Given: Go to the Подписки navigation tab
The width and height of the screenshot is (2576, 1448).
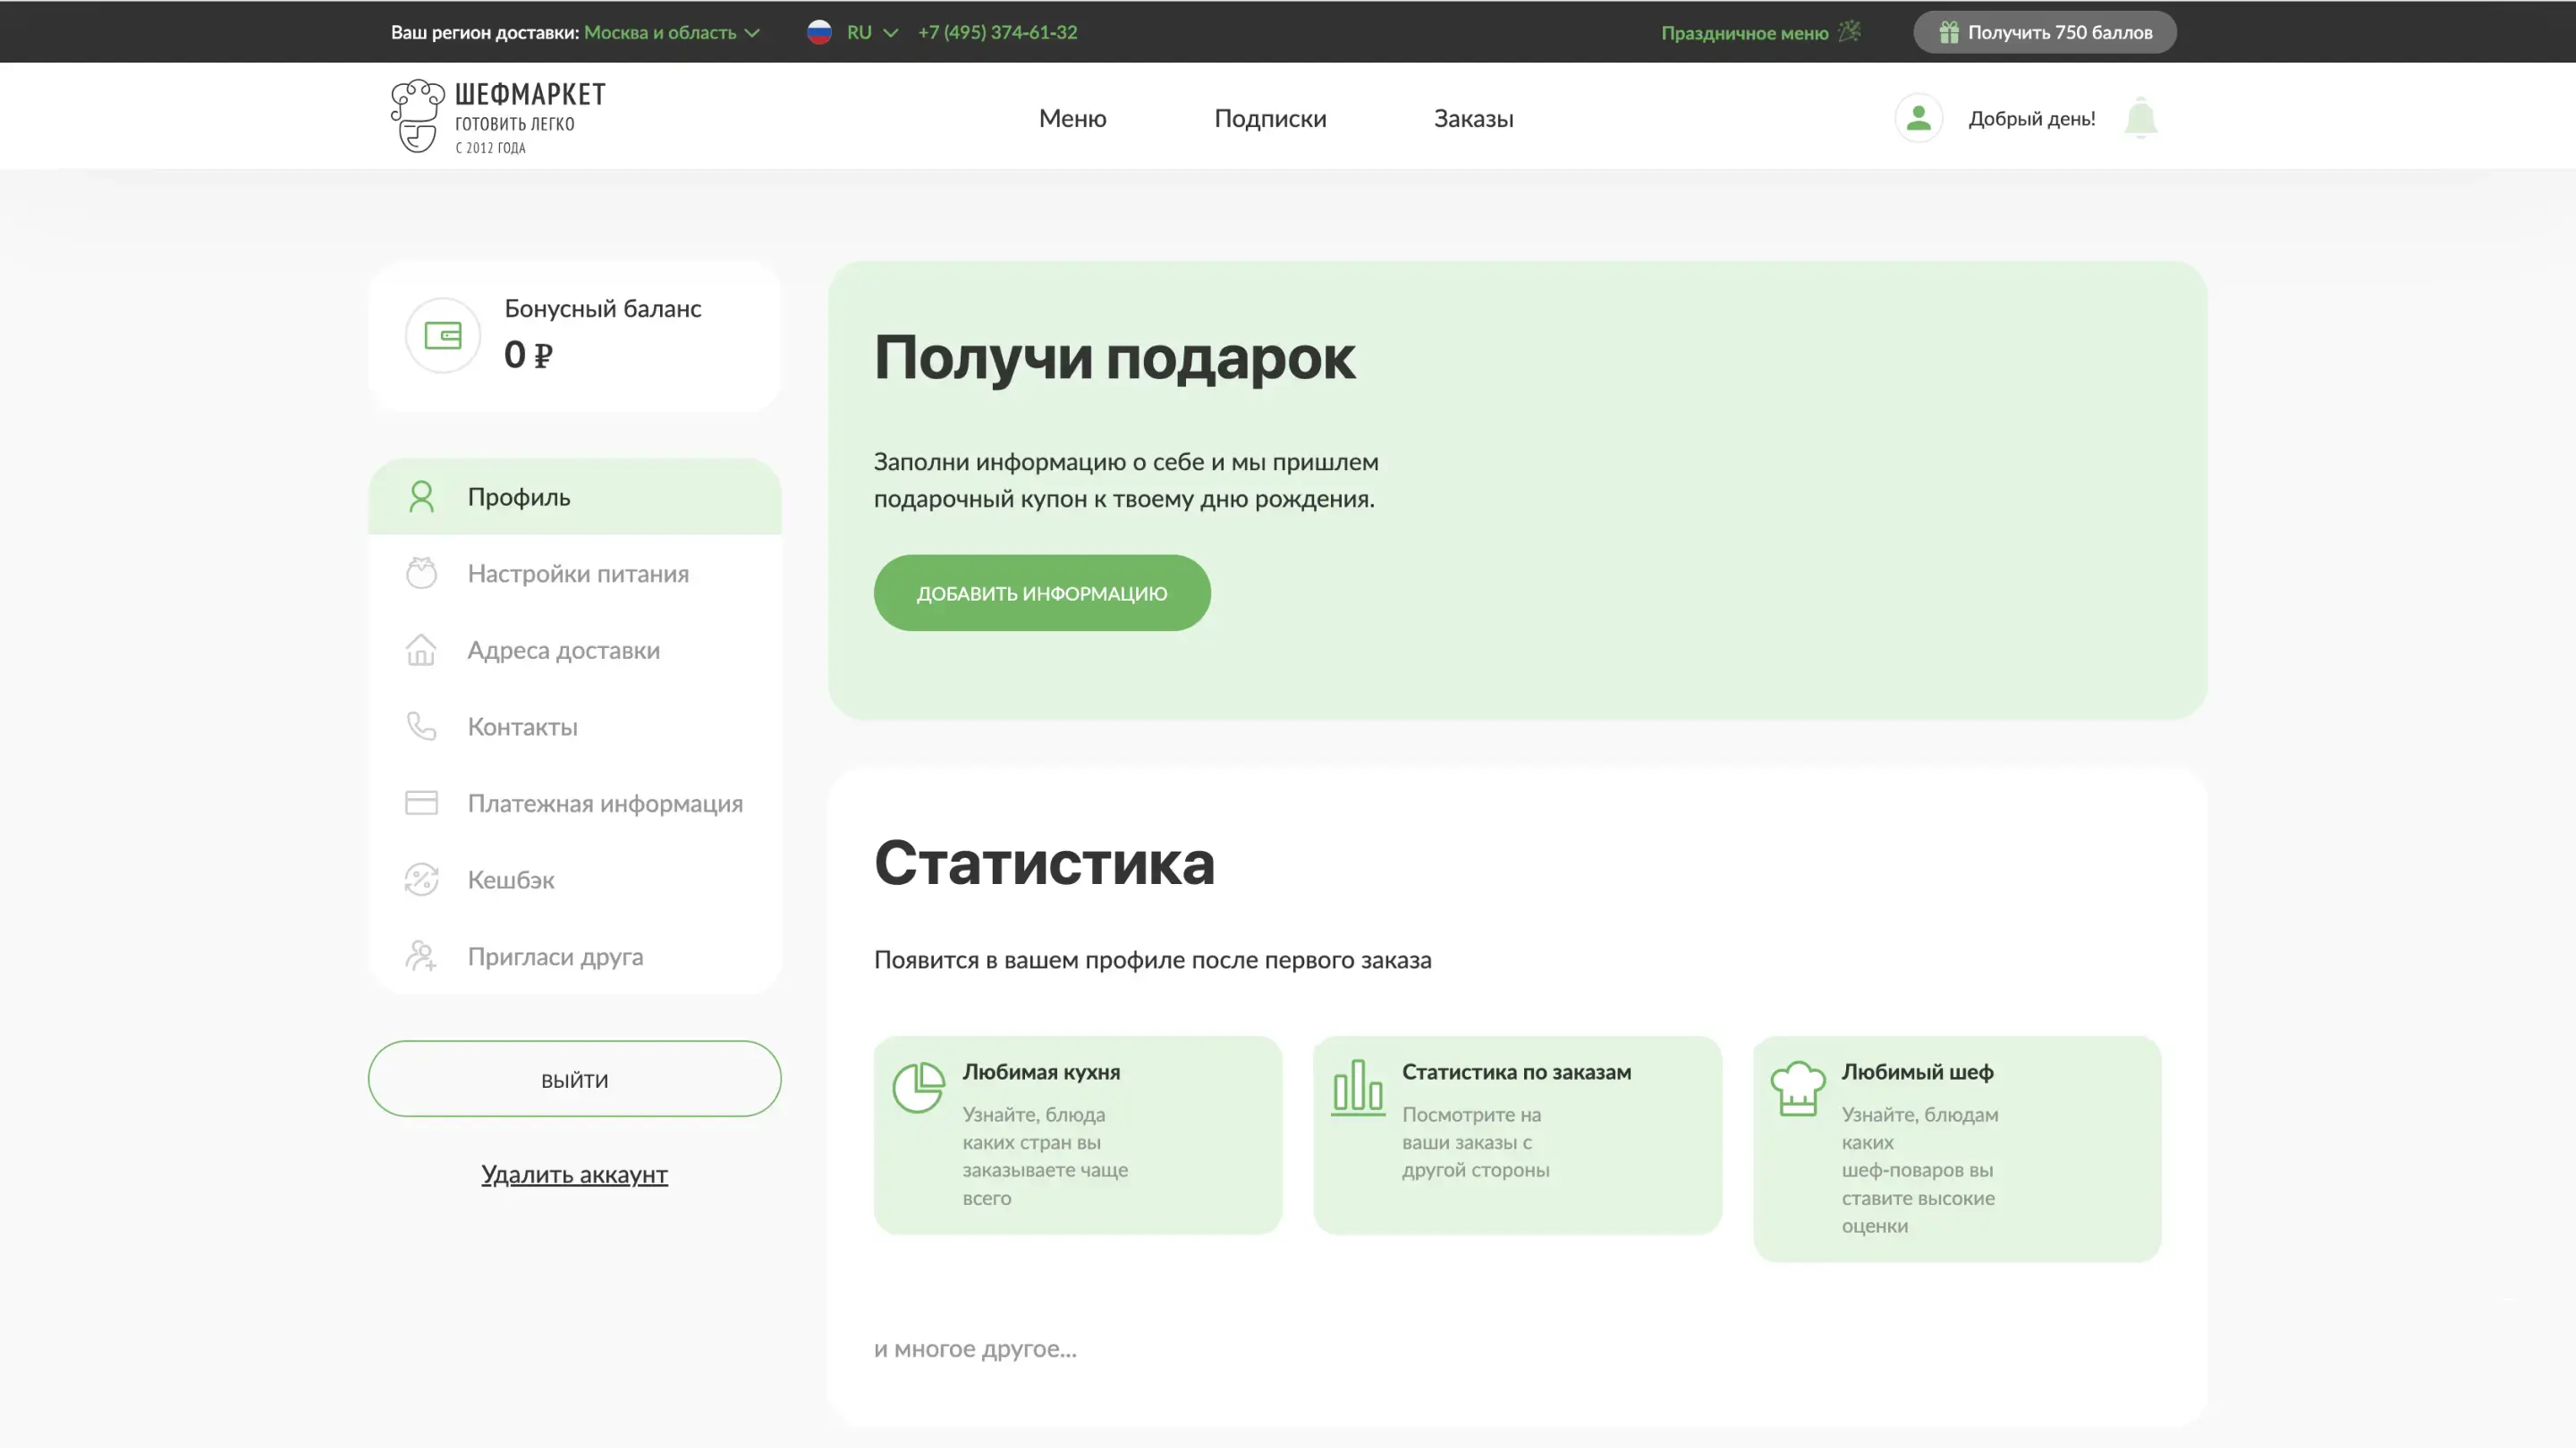Looking at the screenshot, I should click(1270, 118).
